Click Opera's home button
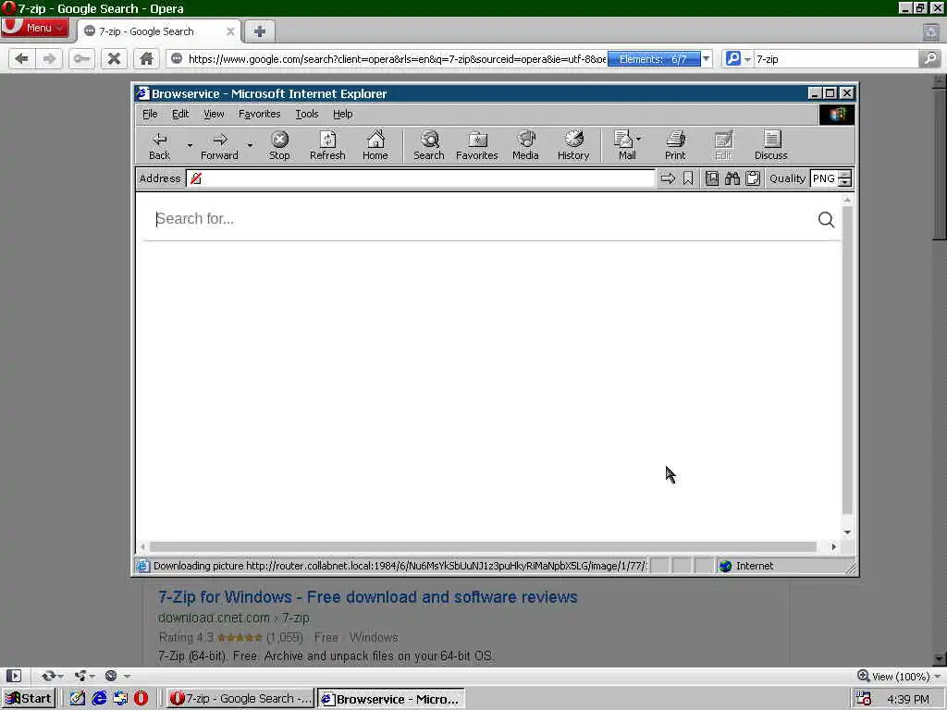 [x=146, y=58]
